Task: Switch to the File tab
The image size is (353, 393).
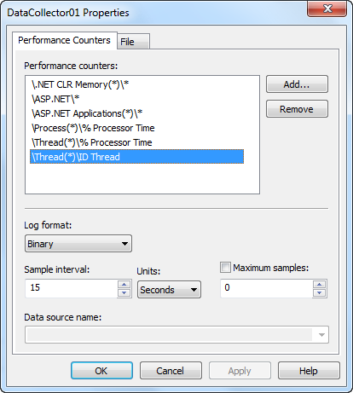Action: click(x=133, y=42)
